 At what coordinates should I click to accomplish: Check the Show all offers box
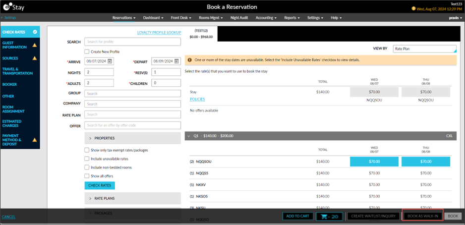87,176
